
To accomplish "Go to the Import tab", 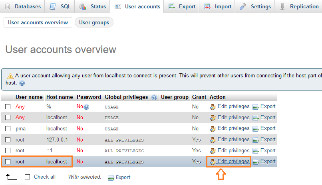I will (x=218, y=6).
